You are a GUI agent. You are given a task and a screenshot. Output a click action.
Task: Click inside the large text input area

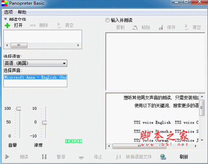pos(155,61)
